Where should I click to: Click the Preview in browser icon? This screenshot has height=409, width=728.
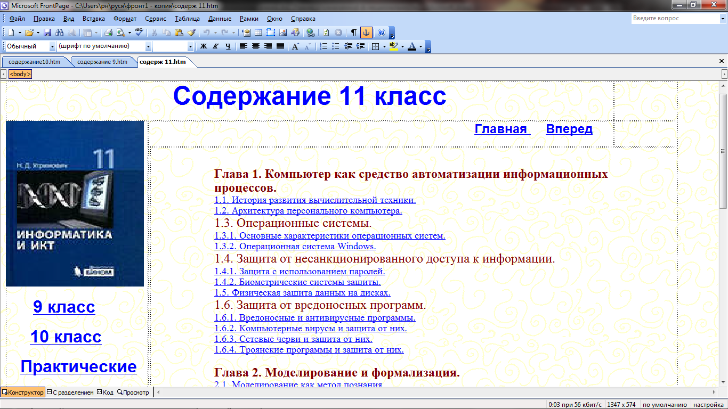coord(120,32)
